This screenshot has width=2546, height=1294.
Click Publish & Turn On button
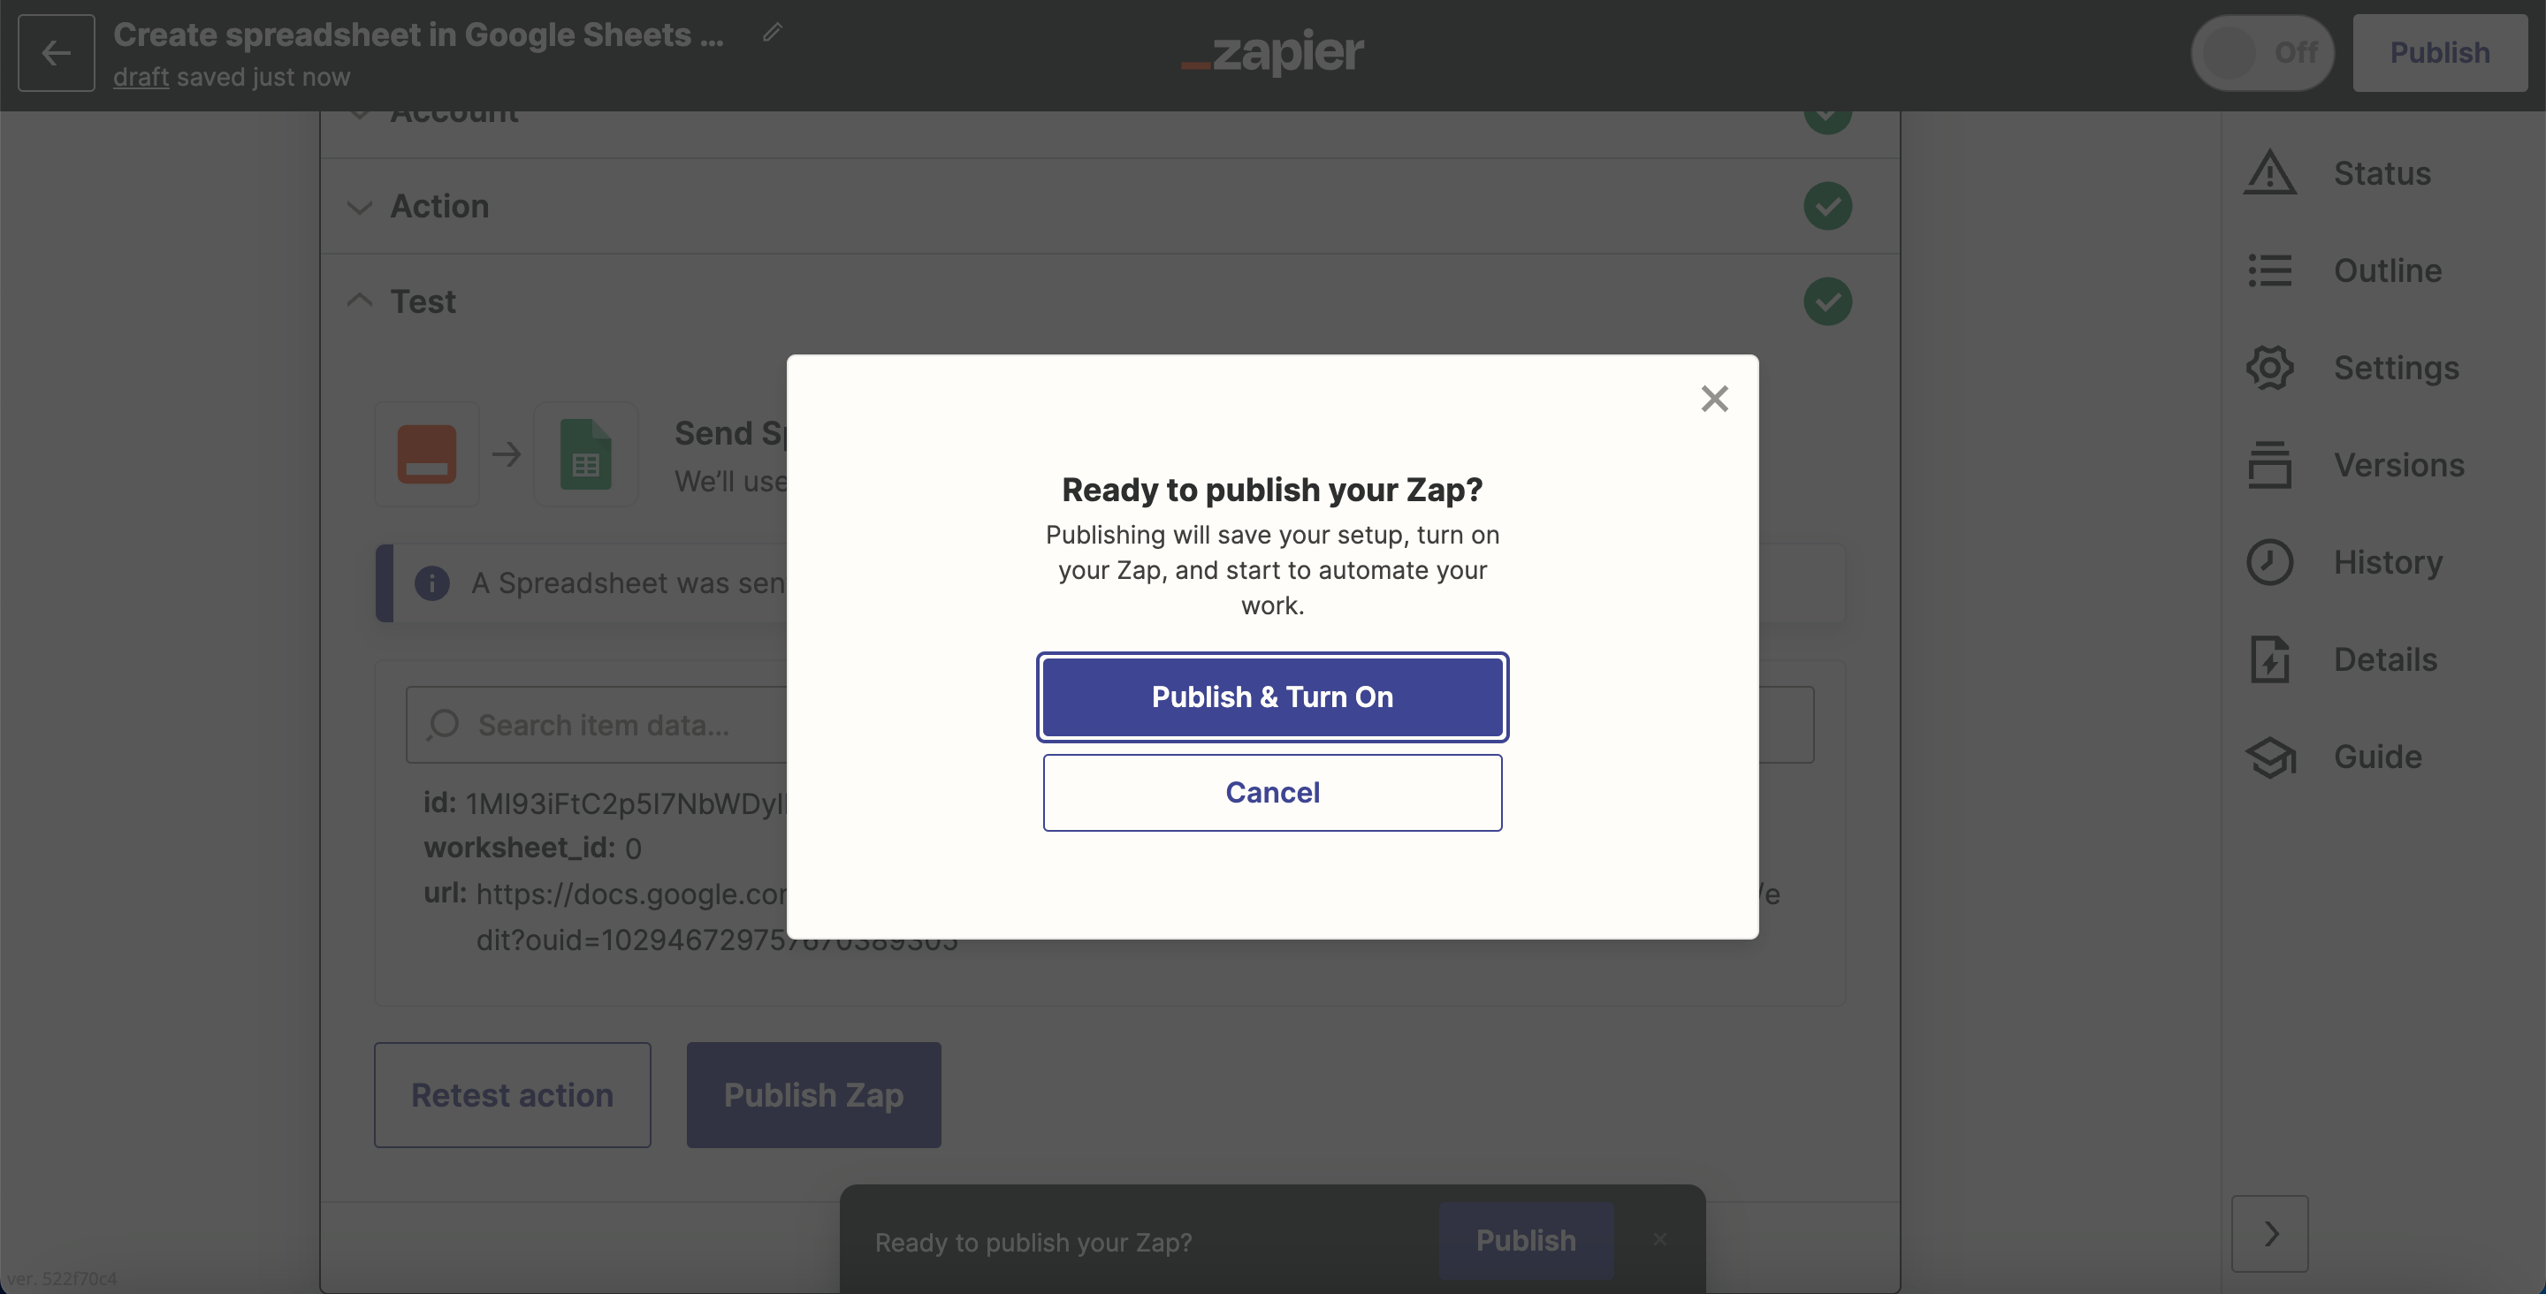click(1272, 696)
